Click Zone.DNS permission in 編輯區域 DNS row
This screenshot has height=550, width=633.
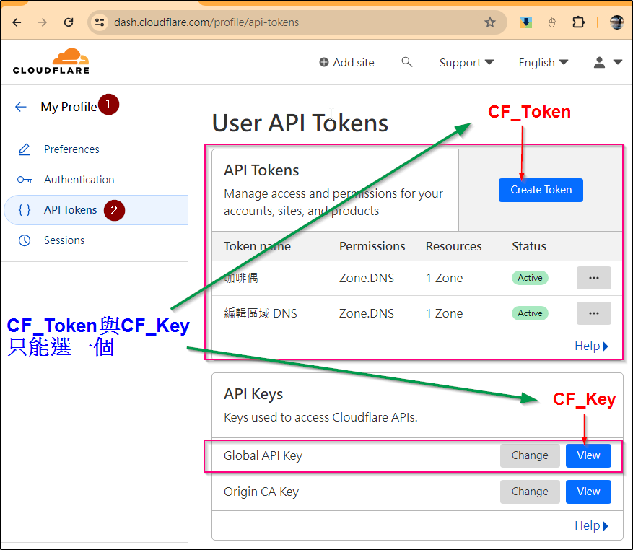[366, 313]
